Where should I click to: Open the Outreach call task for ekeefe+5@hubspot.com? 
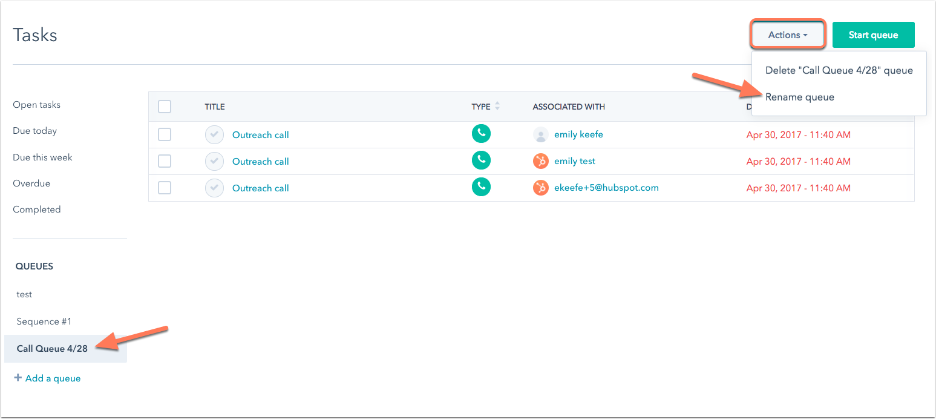coord(261,188)
